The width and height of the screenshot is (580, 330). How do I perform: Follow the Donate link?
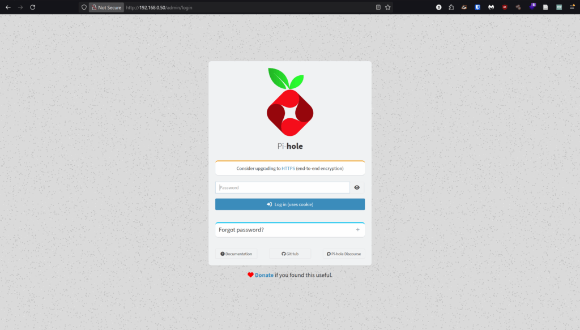(x=264, y=275)
